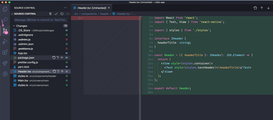Discard changes for package.json

pyautogui.click(x=58, y=58)
